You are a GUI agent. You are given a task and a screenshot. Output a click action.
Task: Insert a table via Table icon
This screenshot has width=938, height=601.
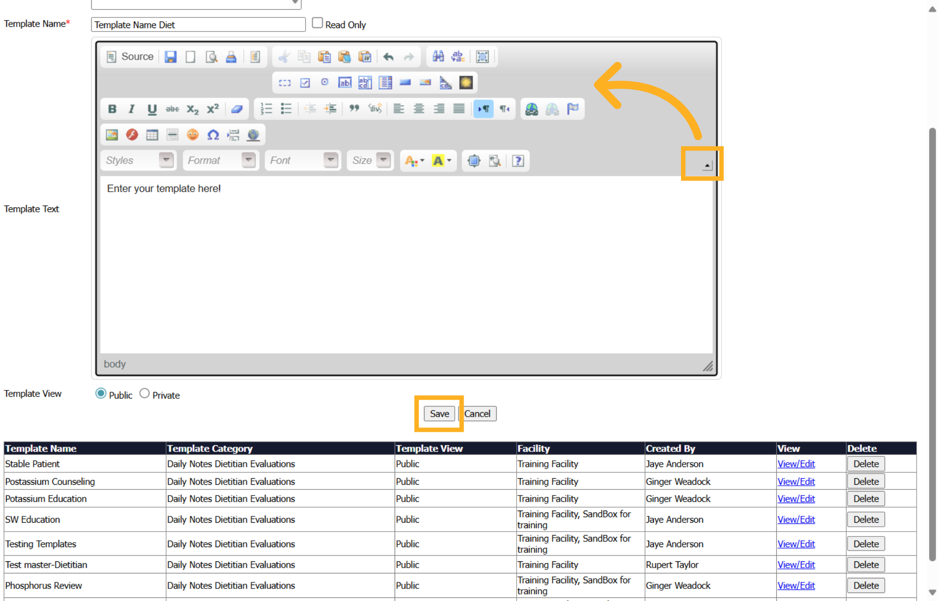click(152, 135)
